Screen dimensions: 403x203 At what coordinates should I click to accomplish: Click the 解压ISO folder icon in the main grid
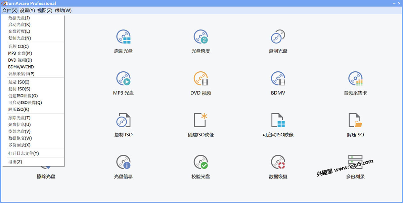click(x=355, y=120)
